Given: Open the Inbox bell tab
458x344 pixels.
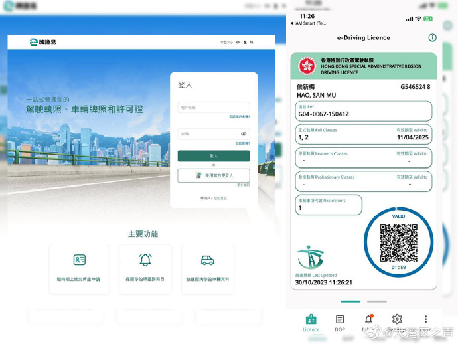Looking at the screenshot, I should 368,323.
